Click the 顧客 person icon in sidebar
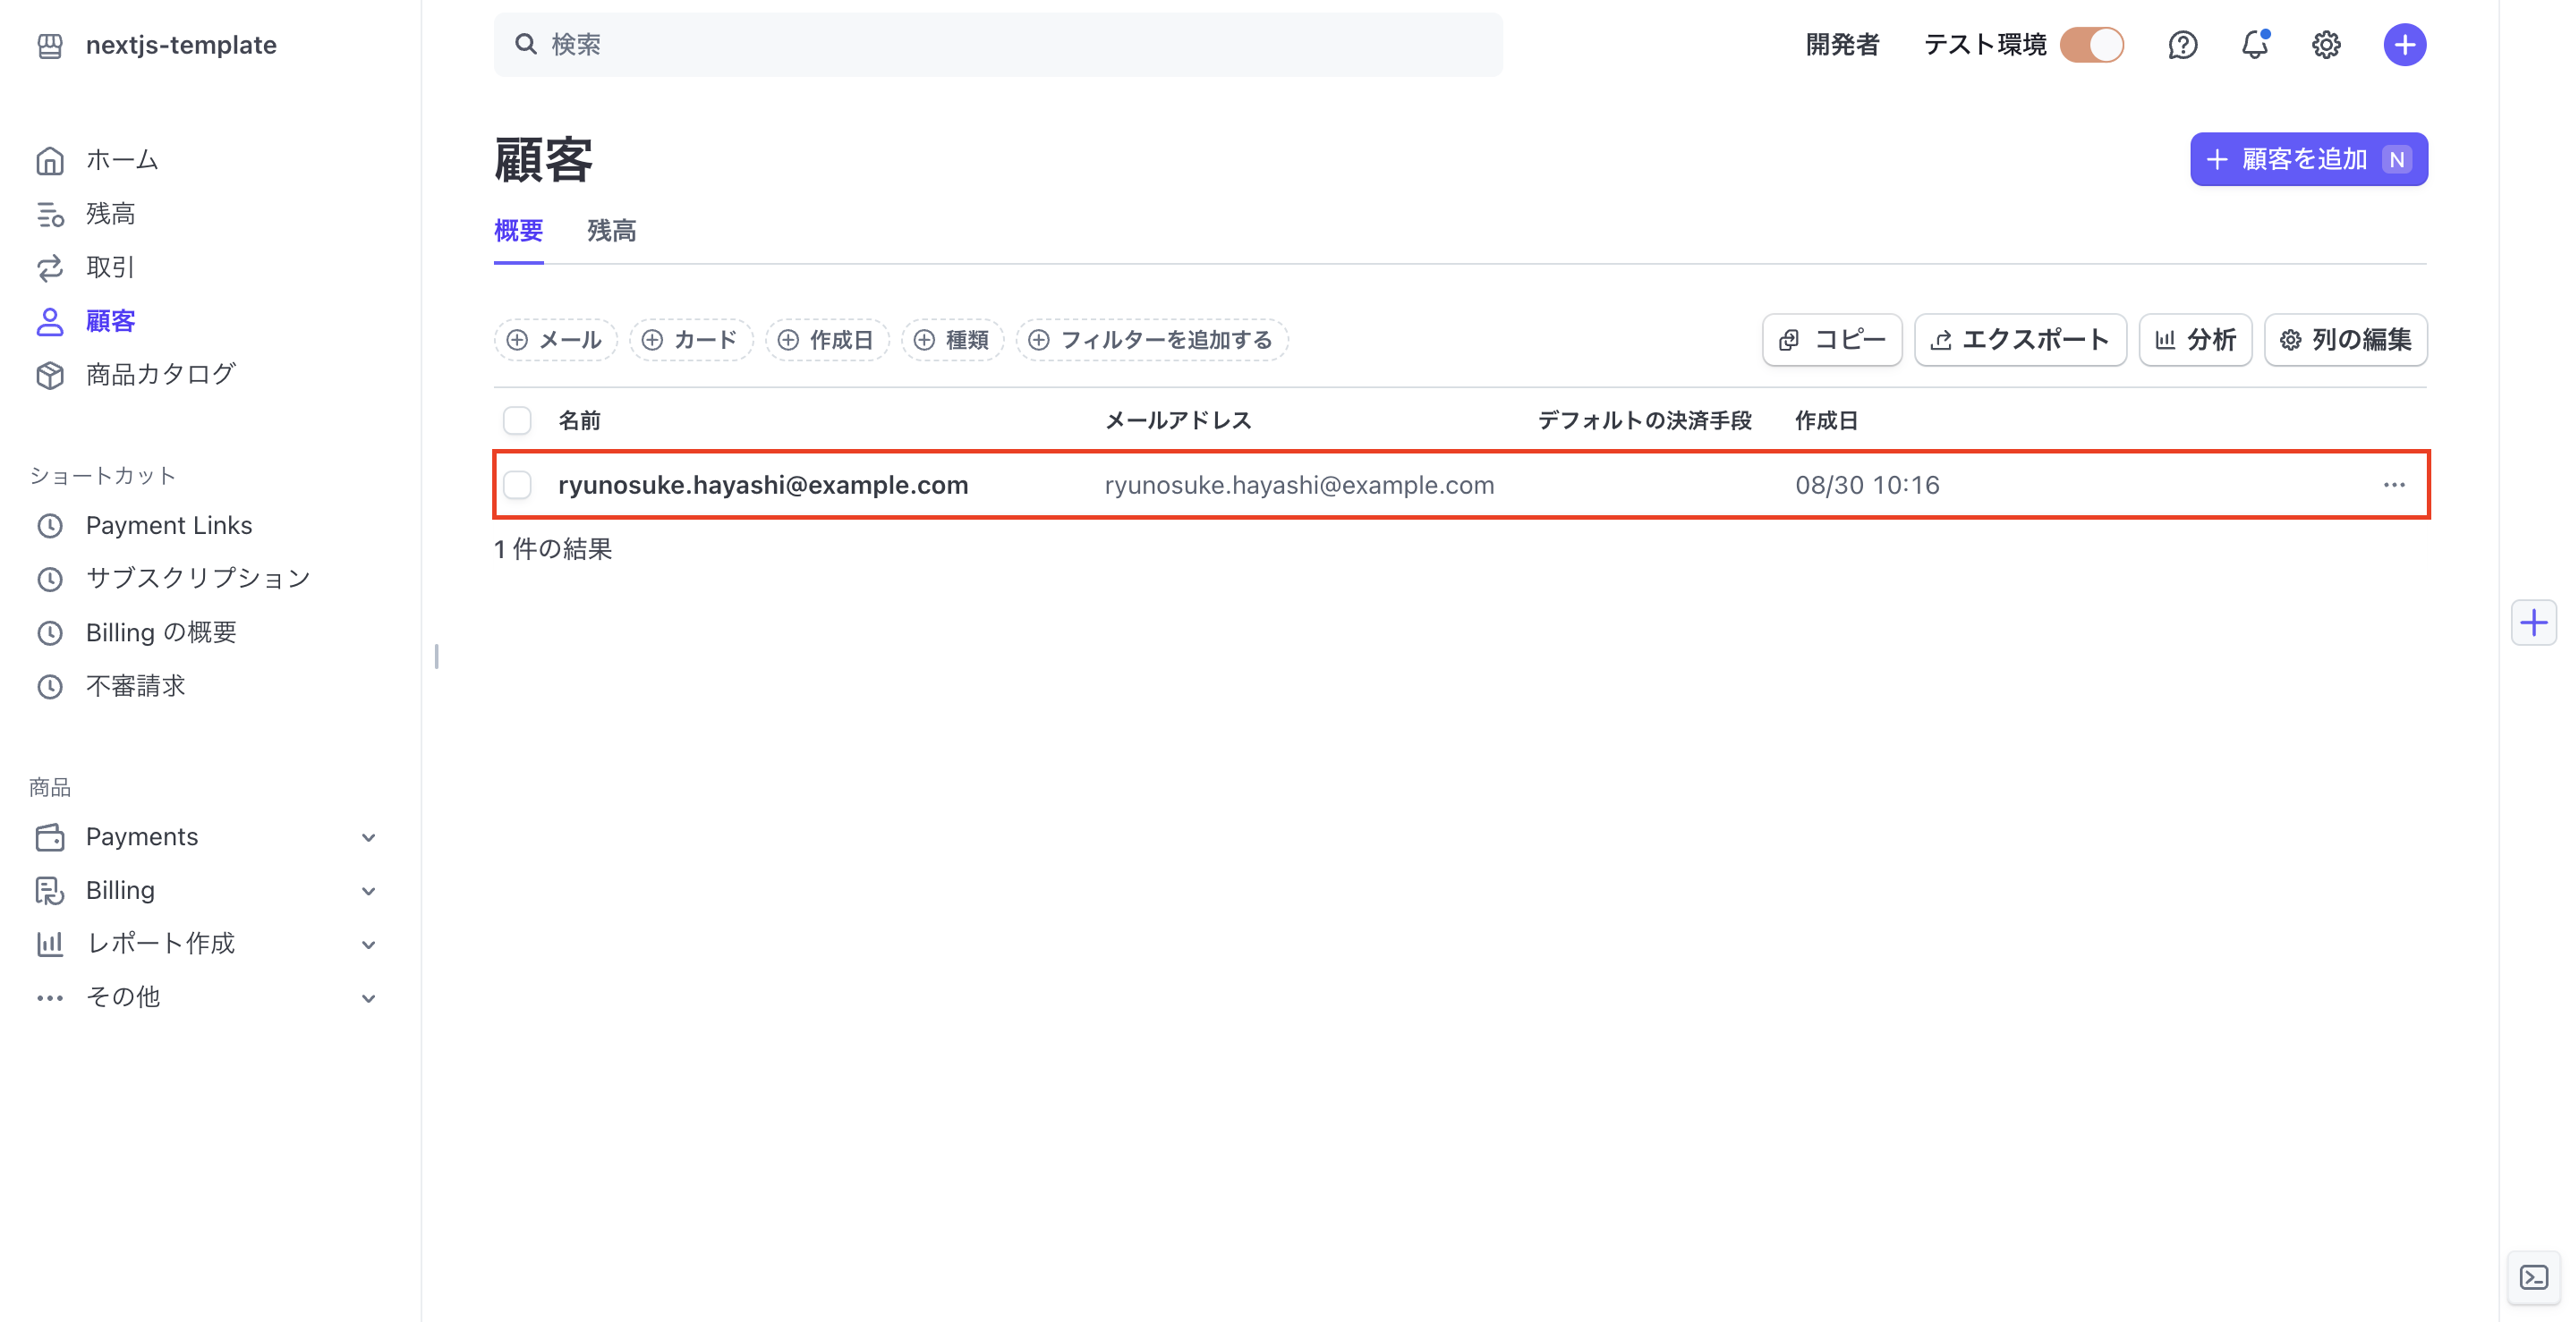2570x1322 pixels. pyautogui.click(x=50, y=321)
